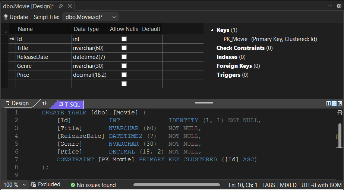Open the settings gear icon

339,6
